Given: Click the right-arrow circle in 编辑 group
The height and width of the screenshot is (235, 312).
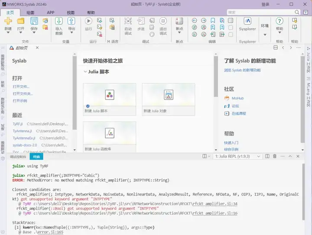Looking at the screenshot, I should 204,20.
